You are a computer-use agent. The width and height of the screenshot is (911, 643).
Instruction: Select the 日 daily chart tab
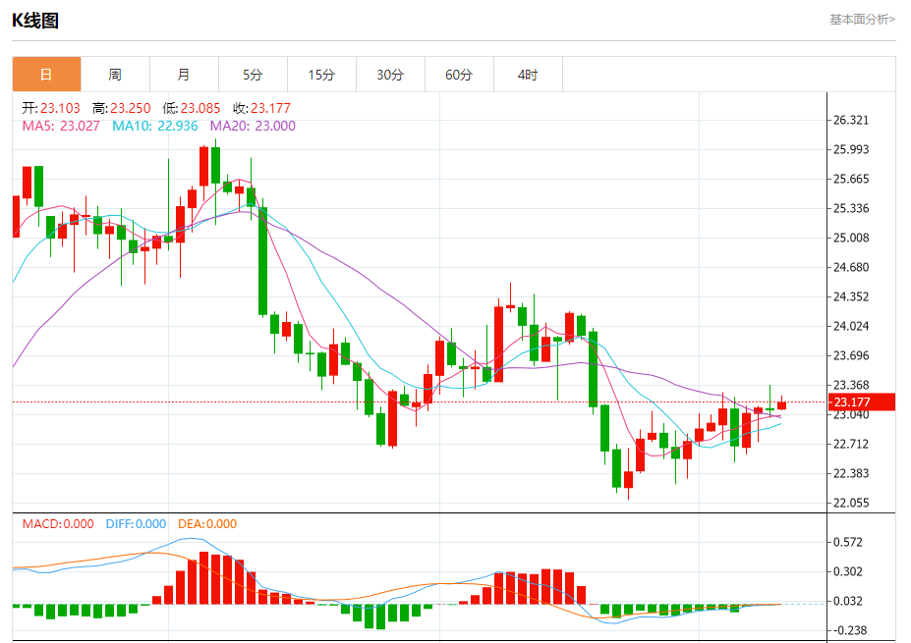46,75
